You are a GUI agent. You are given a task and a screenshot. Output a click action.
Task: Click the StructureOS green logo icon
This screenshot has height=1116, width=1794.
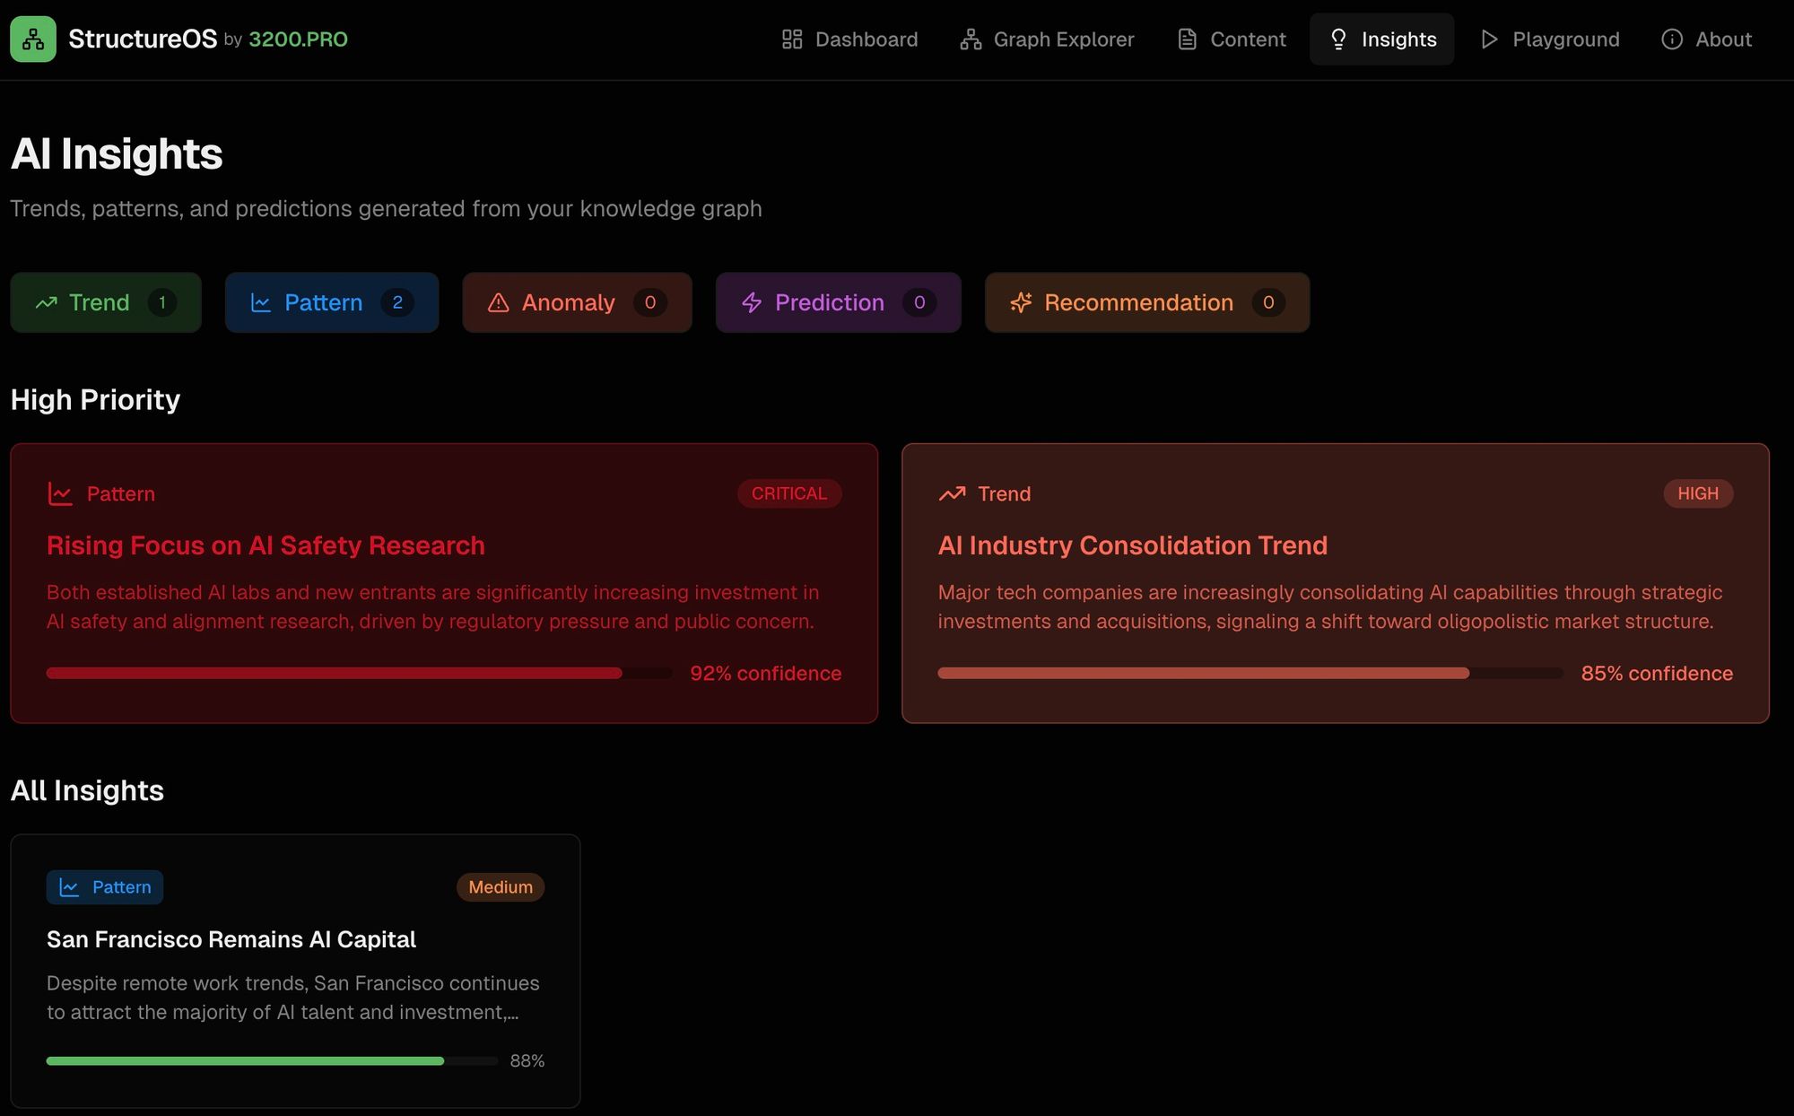tap(33, 39)
